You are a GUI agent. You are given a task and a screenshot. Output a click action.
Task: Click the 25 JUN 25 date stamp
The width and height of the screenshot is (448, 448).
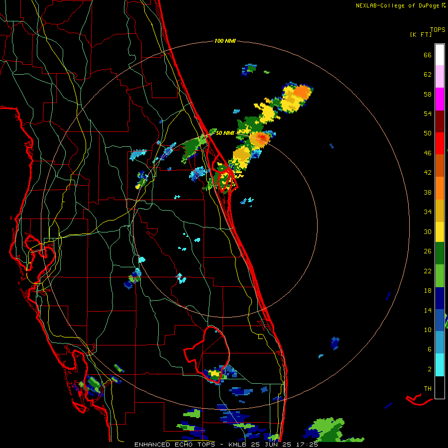pos(271,445)
